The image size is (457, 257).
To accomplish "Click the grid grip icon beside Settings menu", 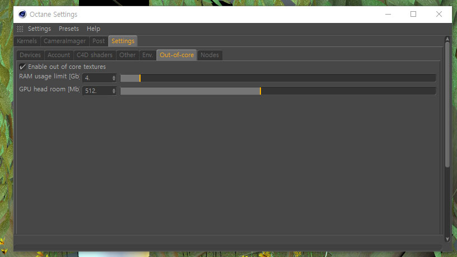I will coord(20,29).
